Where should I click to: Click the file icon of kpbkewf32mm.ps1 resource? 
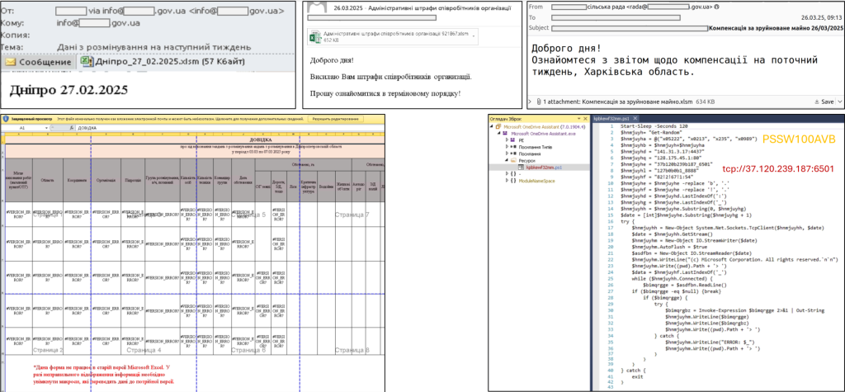[x=522, y=168]
